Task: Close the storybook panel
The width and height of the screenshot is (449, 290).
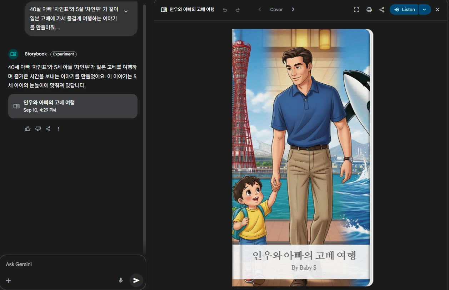Action: [x=438, y=10]
